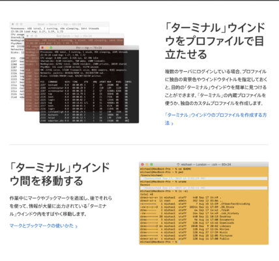Viewport: 279px width, 261px height.
Task: Click the Pro window title bar text
Action: [89, 48]
